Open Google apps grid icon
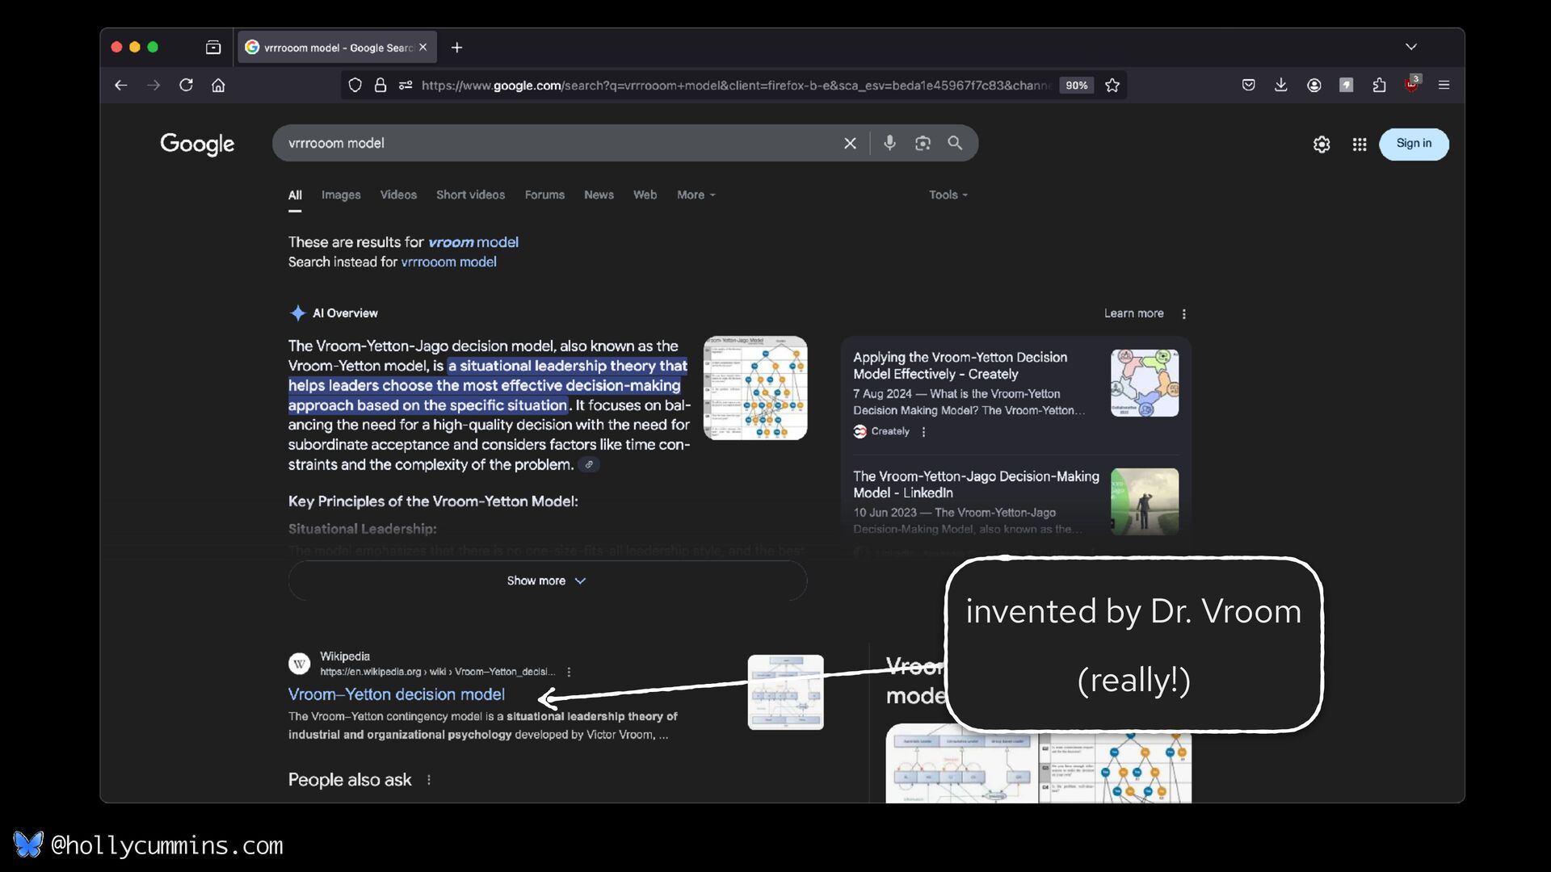 pos(1360,144)
